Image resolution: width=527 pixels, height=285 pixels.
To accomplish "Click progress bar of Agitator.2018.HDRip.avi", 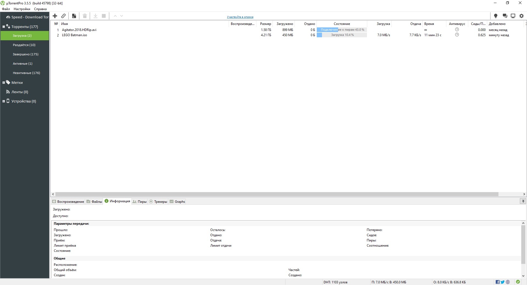I will [x=342, y=30].
